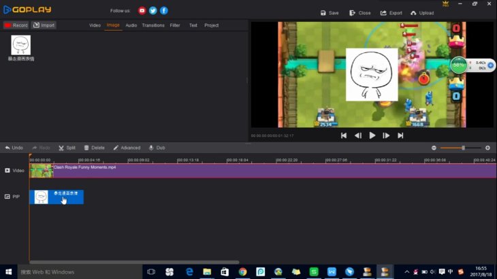Save the current project

330,13
